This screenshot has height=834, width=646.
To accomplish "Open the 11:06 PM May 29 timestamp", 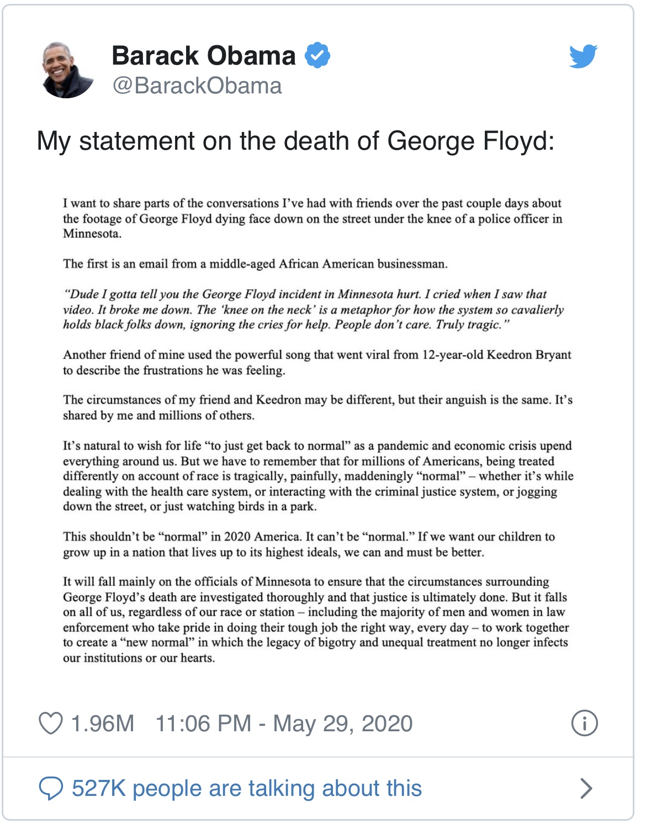I will (284, 724).
